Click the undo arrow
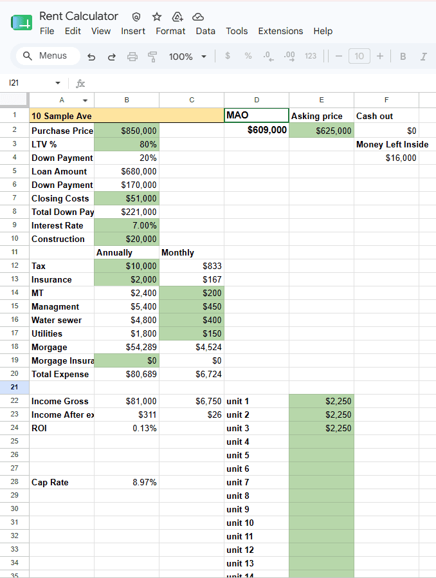 (91, 57)
